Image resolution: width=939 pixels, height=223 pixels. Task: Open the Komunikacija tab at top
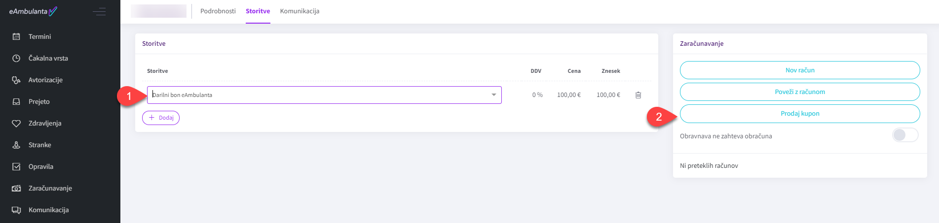300,11
